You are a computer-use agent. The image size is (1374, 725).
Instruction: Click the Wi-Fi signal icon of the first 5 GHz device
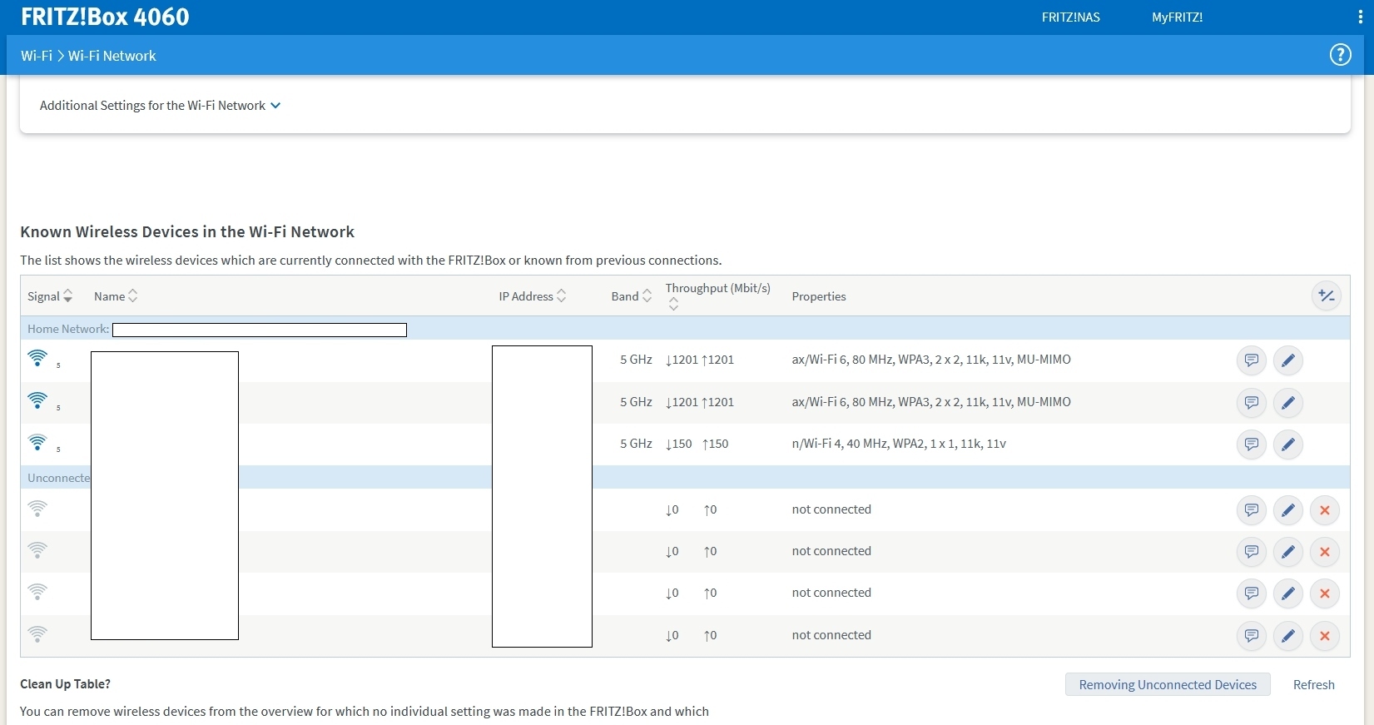coord(37,358)
